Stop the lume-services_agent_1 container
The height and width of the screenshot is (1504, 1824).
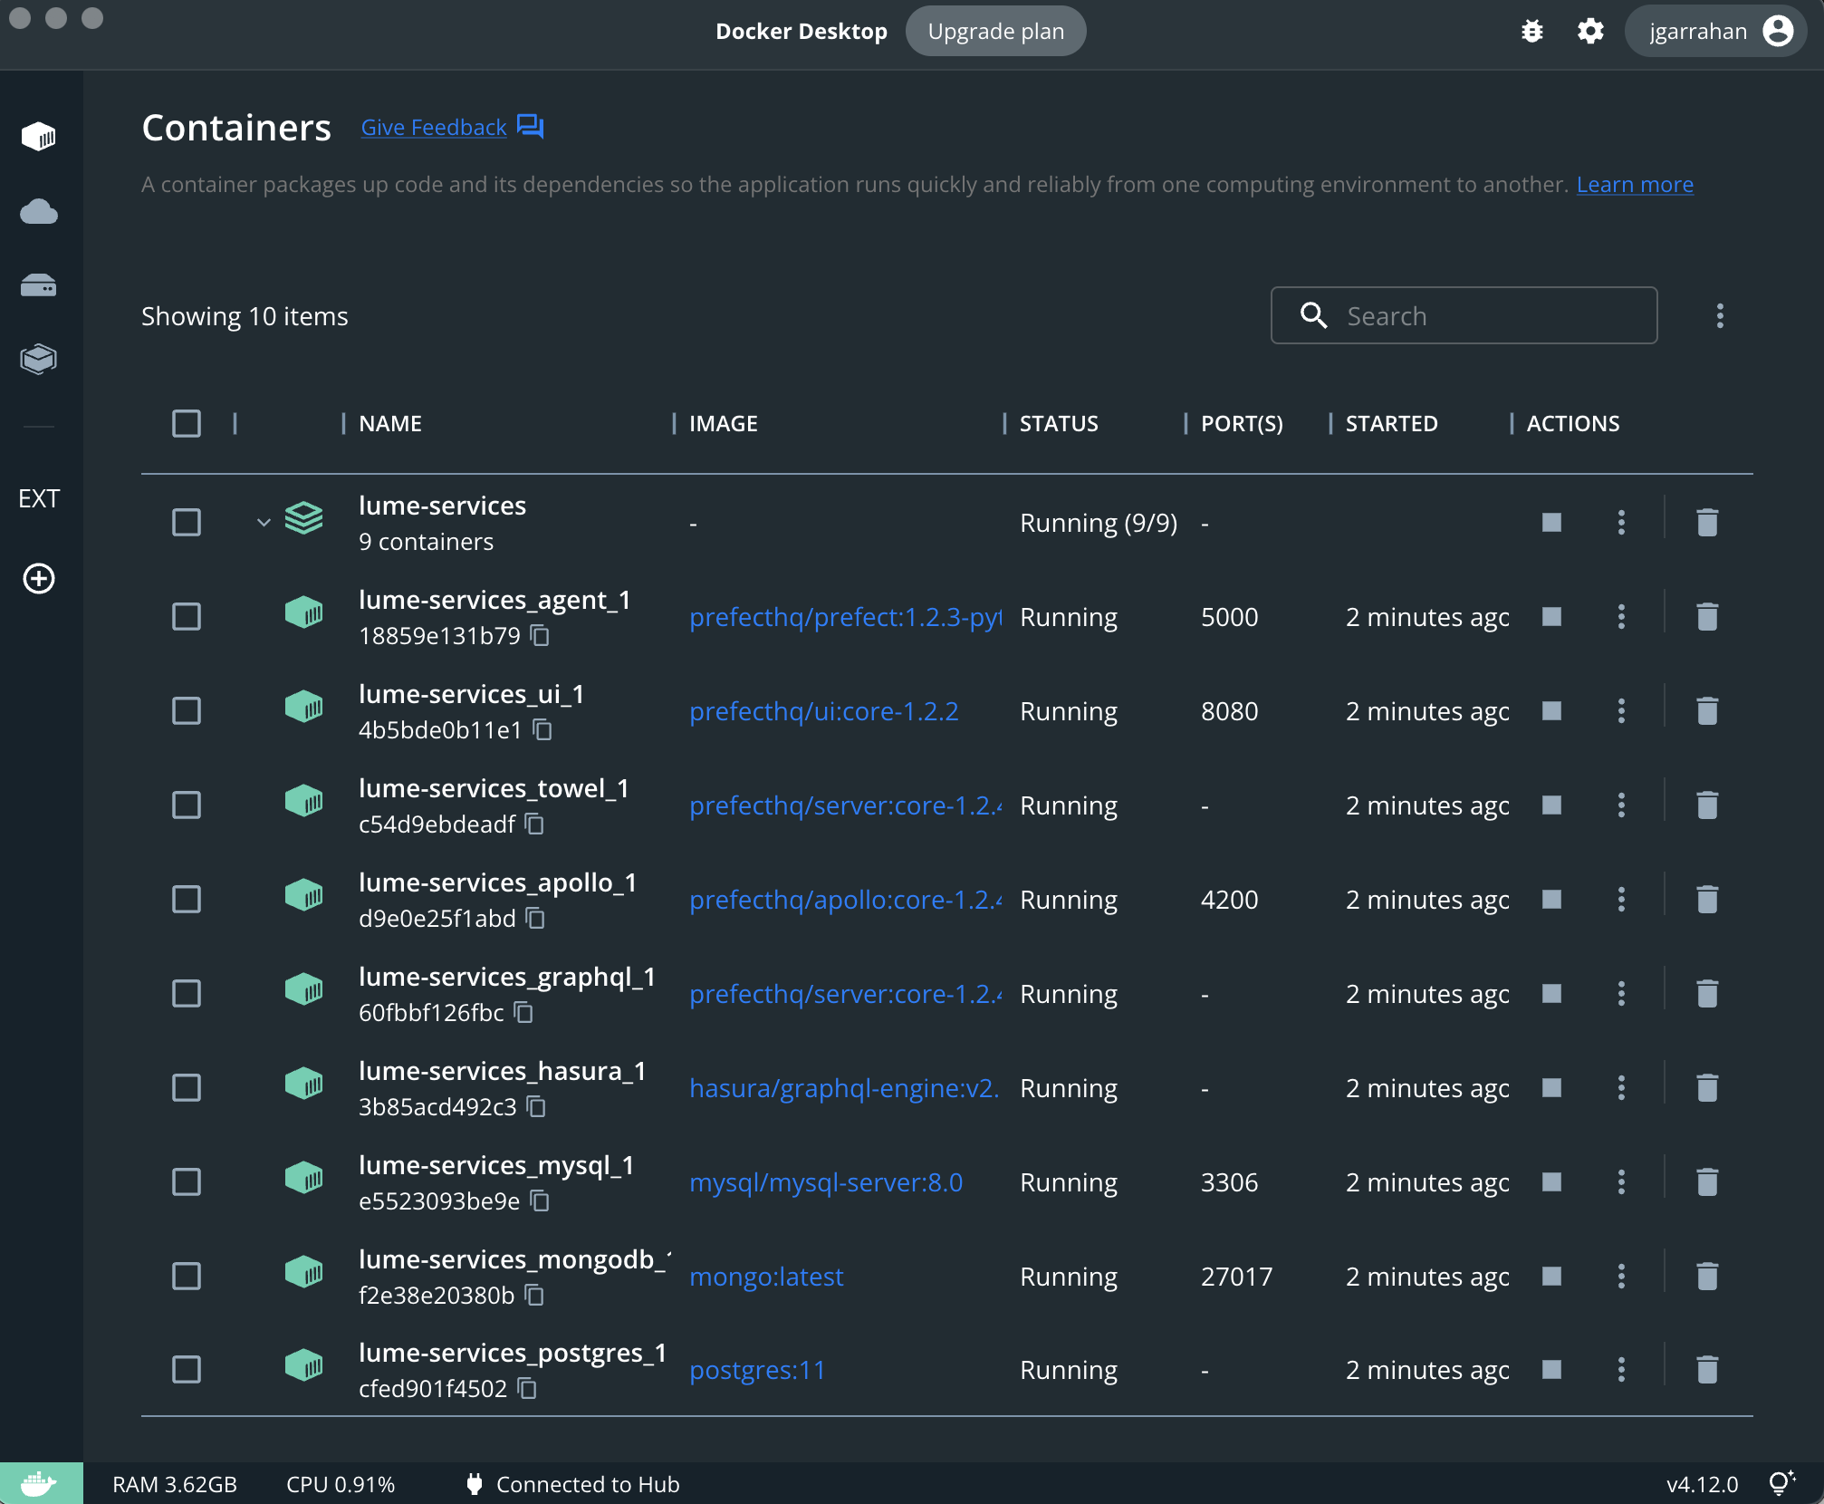pyautogui.click(x=1551, y=616)
